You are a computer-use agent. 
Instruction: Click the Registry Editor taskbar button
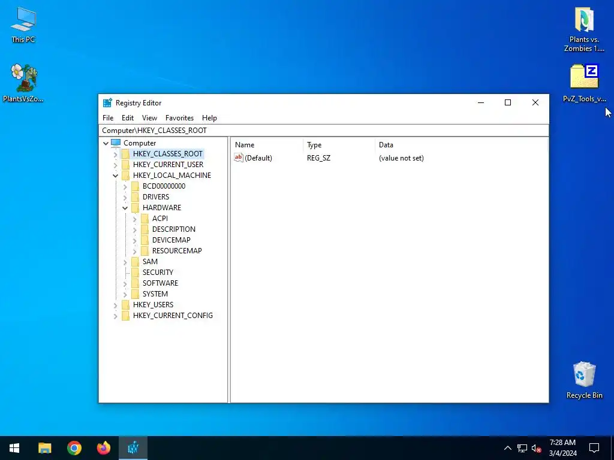pyautogui.click(x=133, y=448)
